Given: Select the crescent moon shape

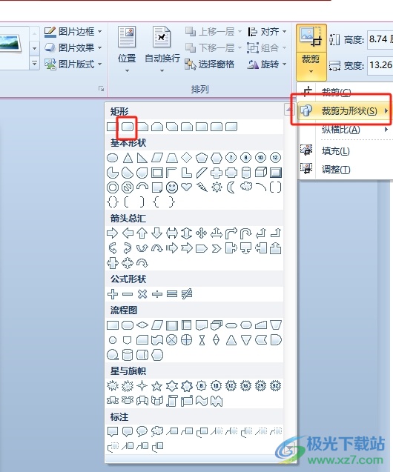Looking at the screenshot, I should pyautogui.click(x=231, y=187).
